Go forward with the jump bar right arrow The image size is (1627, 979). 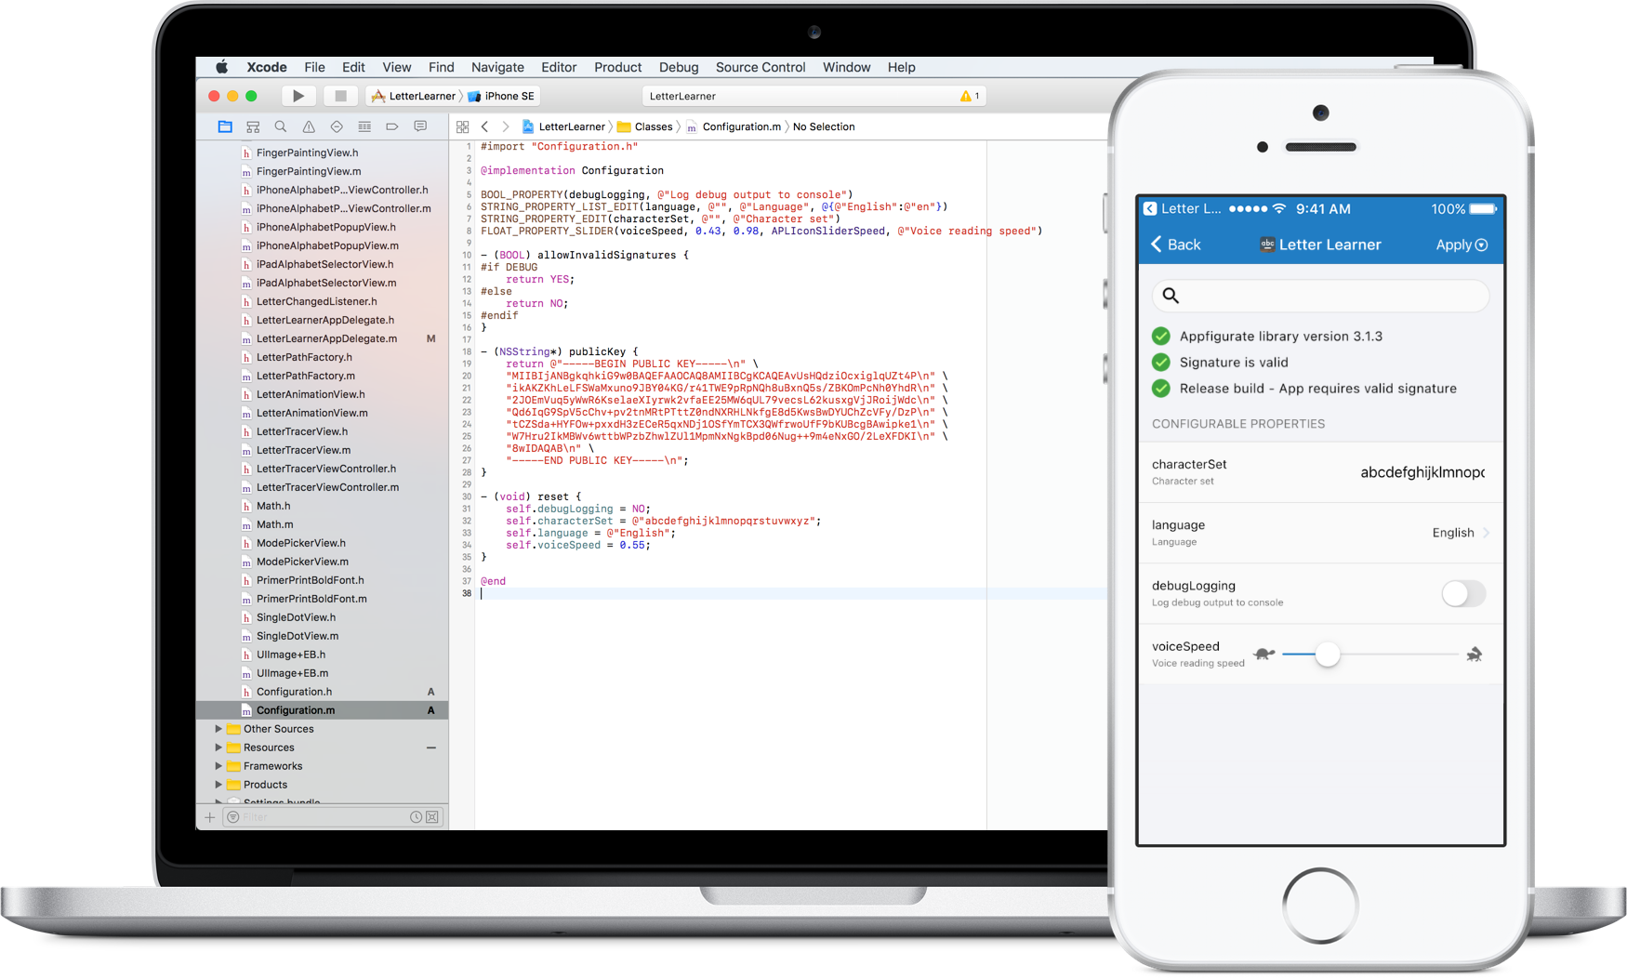tap(506, 126)
